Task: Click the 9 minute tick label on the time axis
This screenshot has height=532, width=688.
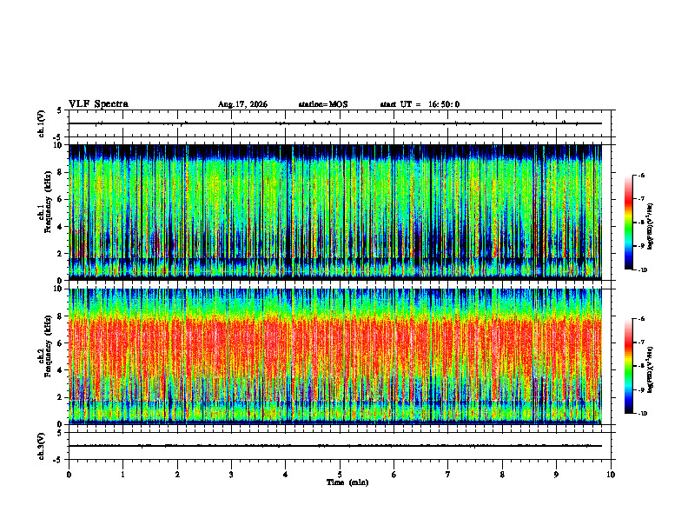Action: (556, 475)
